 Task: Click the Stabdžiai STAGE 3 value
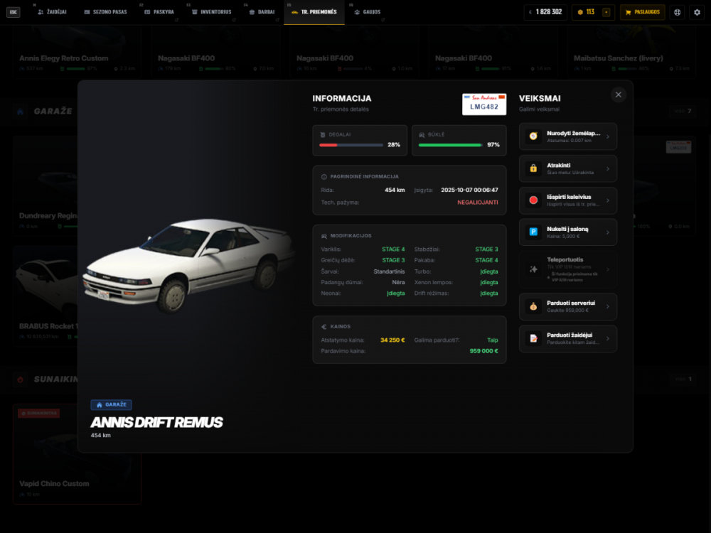(x=486, y=249)
